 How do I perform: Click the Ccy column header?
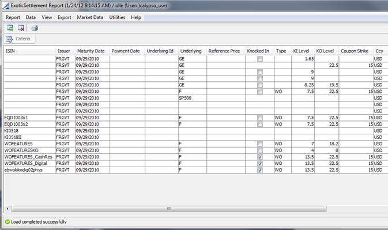[381, 51]
